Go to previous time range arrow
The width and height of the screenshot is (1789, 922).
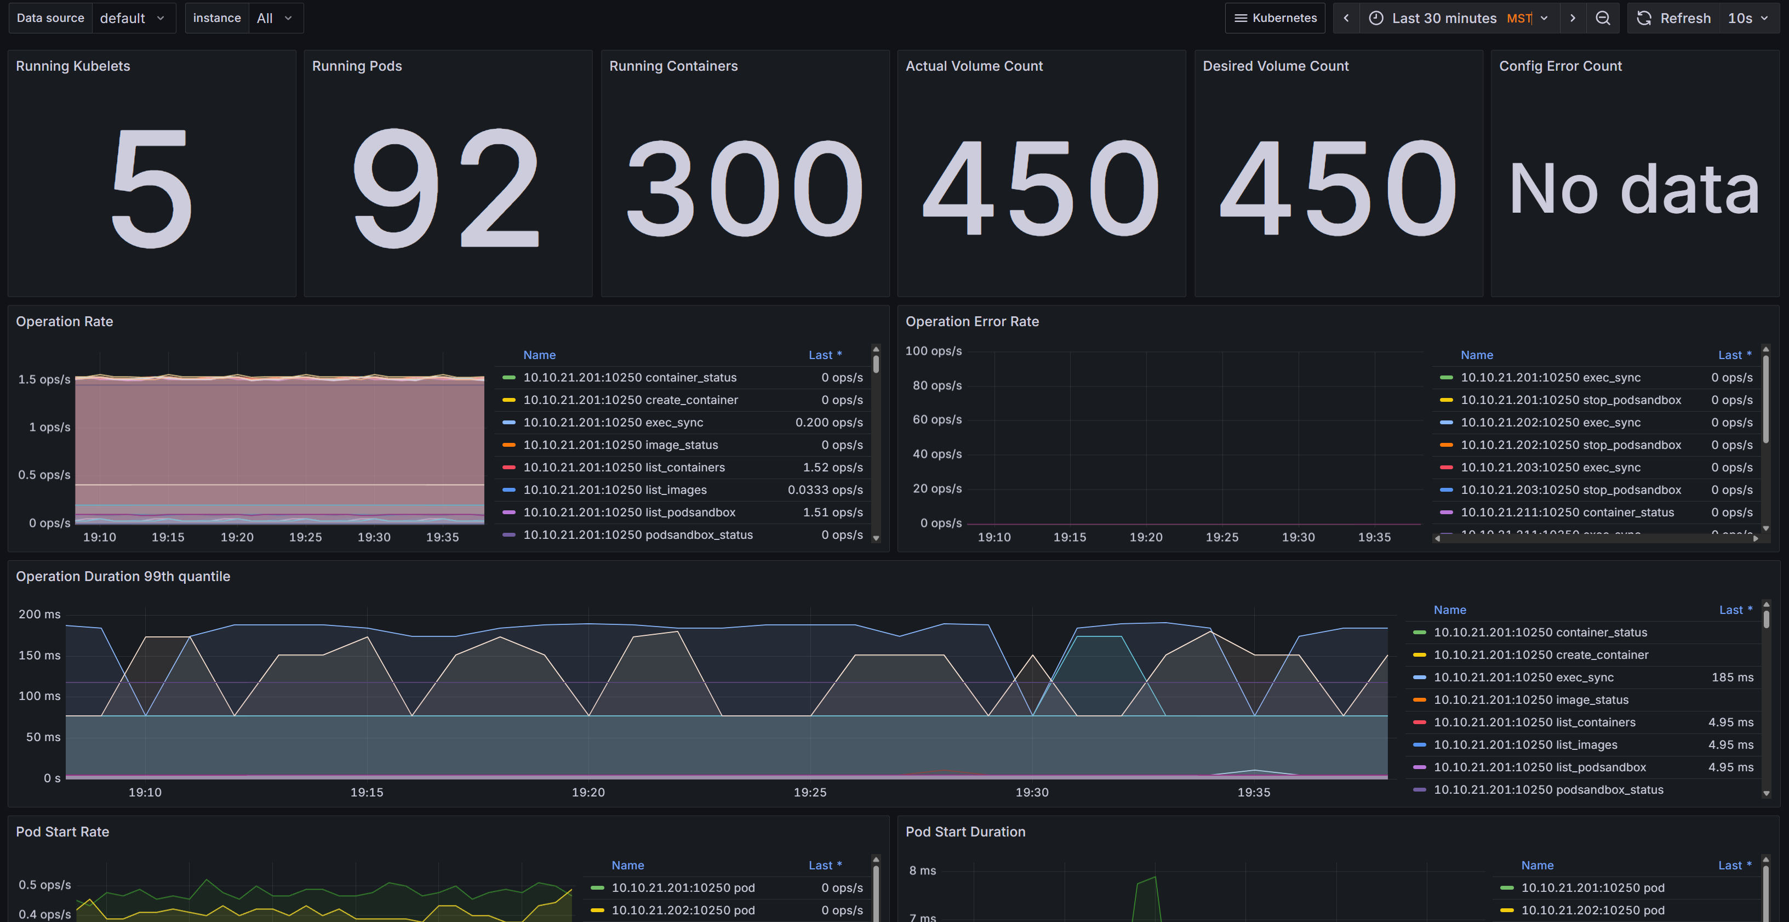coord(1346,18)
